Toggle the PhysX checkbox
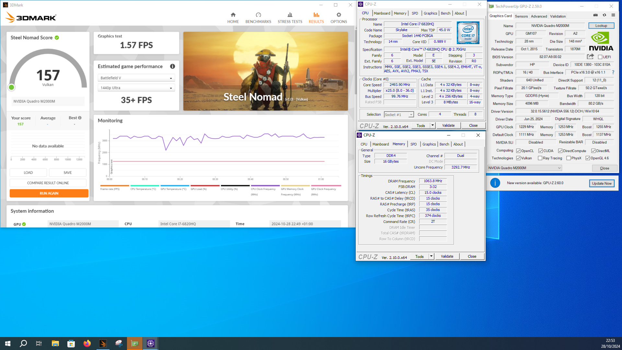This screenshot has width=622, height=350. click(569, 158)
